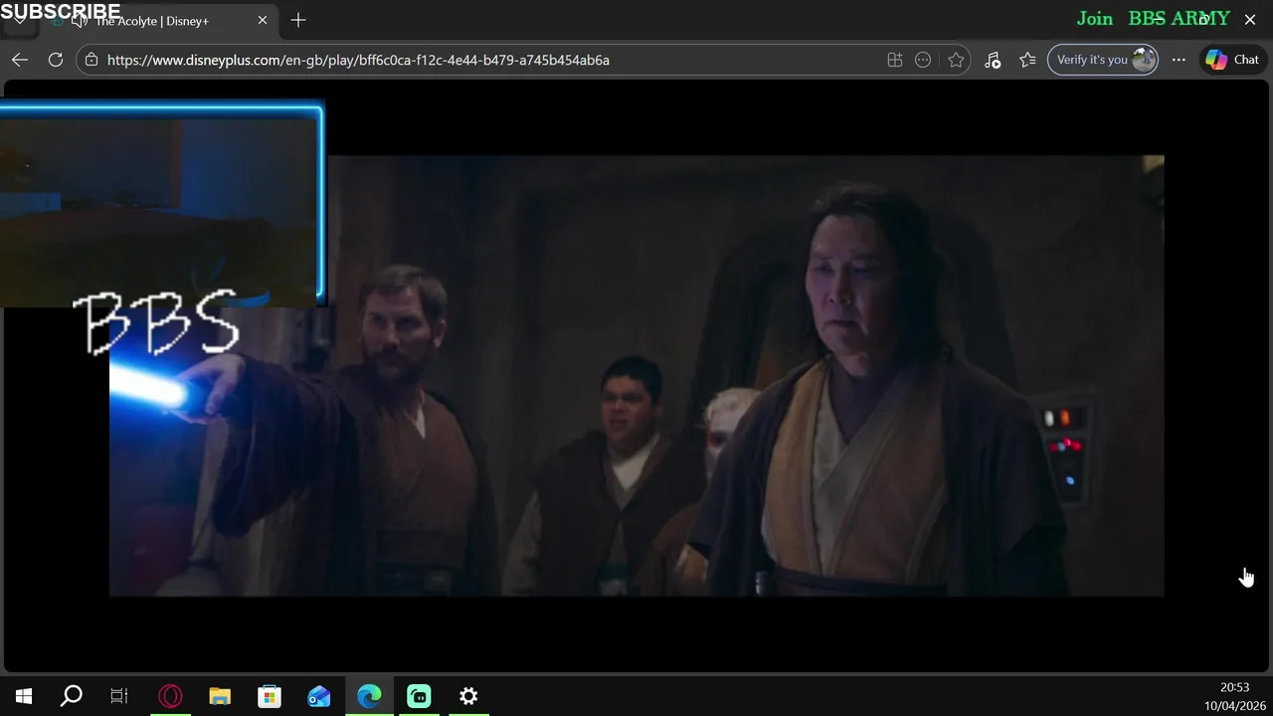Switch to Microsoft Edge on taskbar
Image resolution: width=1273 pixels, height=716 pixels.
pos(369,696)
